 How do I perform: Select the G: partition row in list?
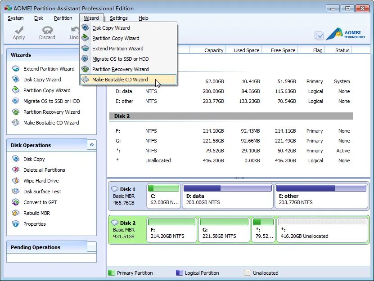tap(231, 141)
